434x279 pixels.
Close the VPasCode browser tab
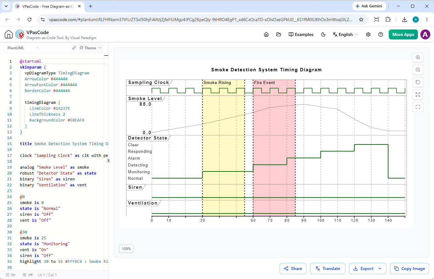[x=79, y=6]
